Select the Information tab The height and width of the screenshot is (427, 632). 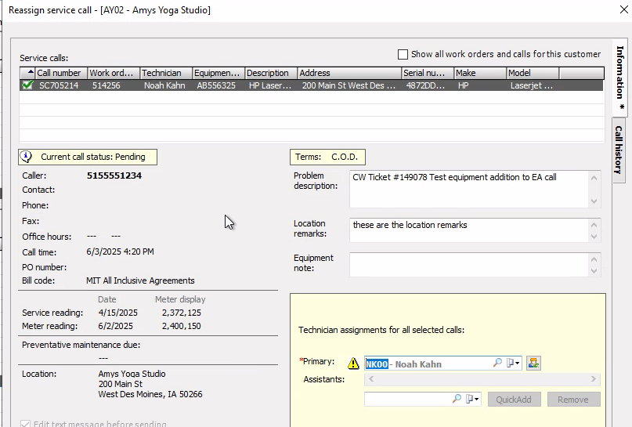click(x=619, y=77)
